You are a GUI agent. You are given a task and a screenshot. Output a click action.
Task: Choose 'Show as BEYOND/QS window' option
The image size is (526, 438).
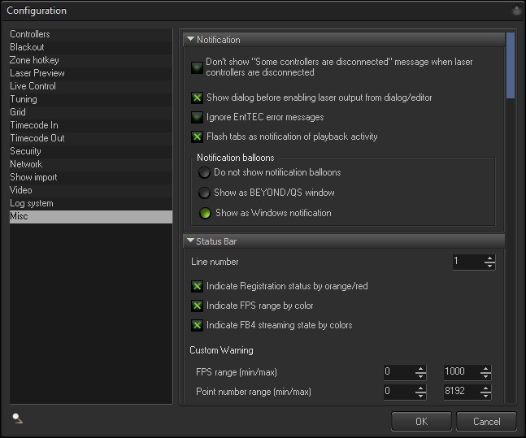point(206,193)
